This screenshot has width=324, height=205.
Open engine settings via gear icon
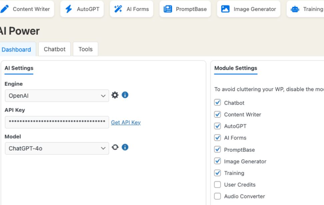(115, 95)
